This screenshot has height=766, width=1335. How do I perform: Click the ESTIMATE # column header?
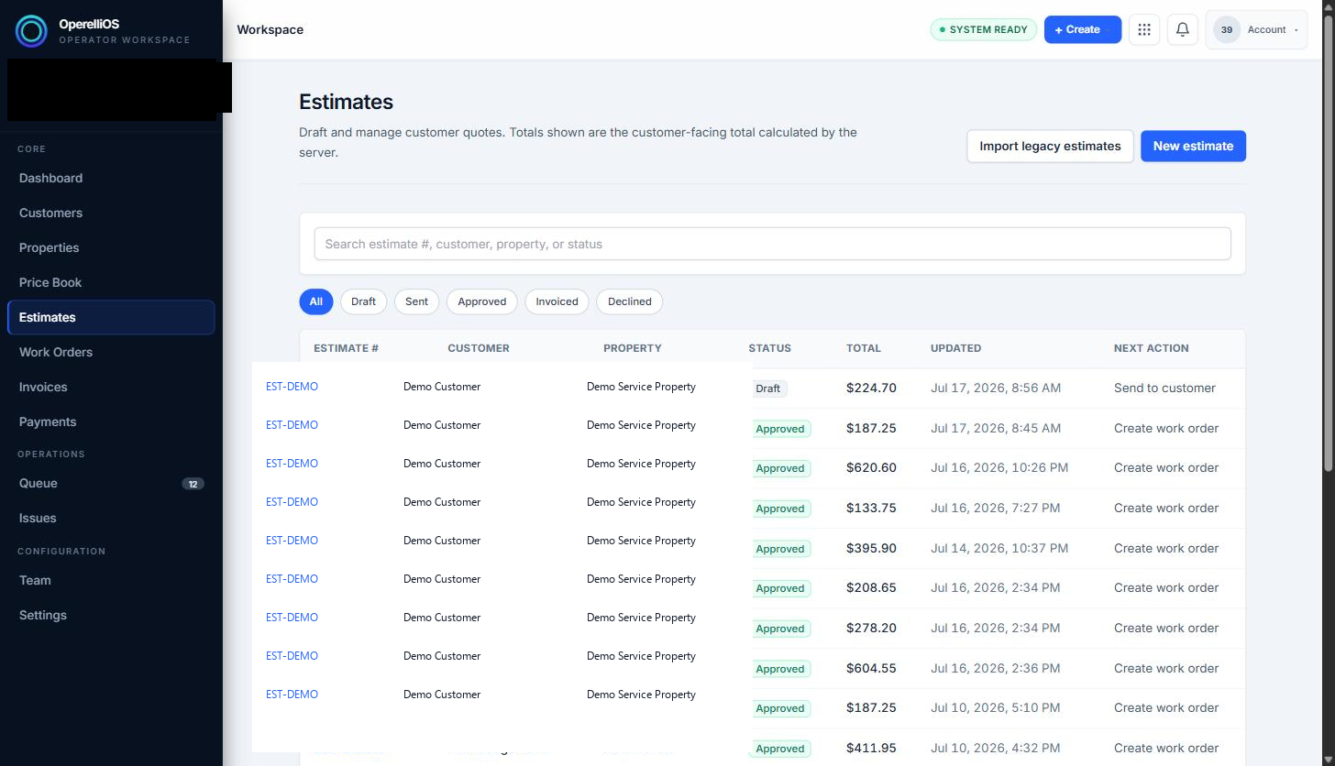click(346, 348)
